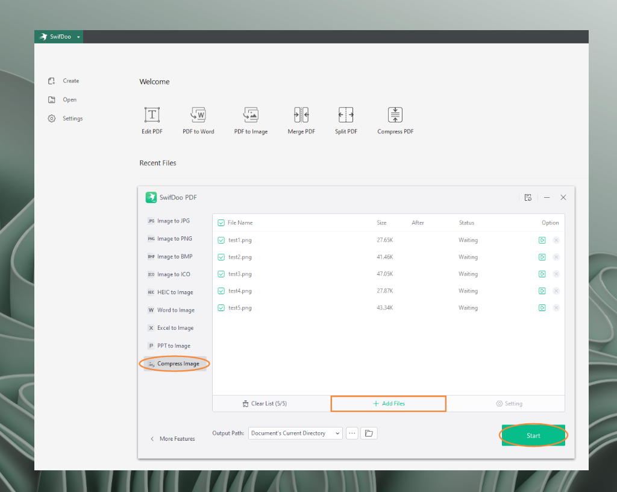This screenshot has width=617, height=492.
Task: Select the test3.png file name
Action: pyautogui.click(x=240, y=274)
